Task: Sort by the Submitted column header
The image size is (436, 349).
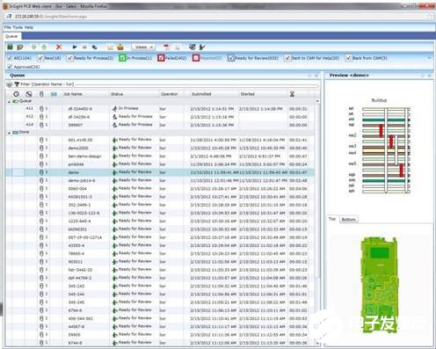Action: click(201, 94)
